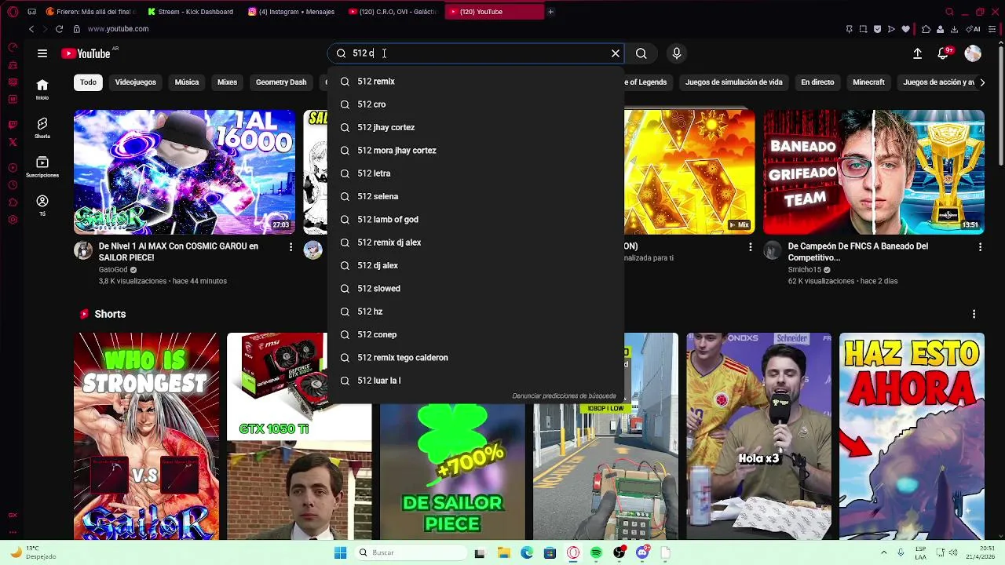The image size is (1005, 565).
Task: Choose the '512 remix' suggestion
Action: pyautogui.click(x=476, y=82)
